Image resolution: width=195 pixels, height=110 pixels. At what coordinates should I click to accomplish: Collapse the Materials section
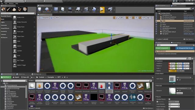pyautogui.click(x=156, y=86)
